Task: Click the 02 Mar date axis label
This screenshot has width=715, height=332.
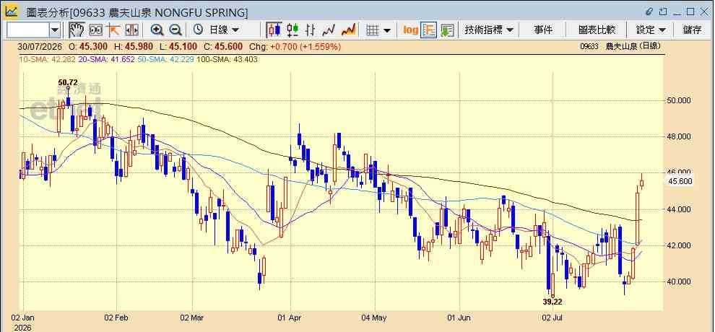Action: point(192,317)
